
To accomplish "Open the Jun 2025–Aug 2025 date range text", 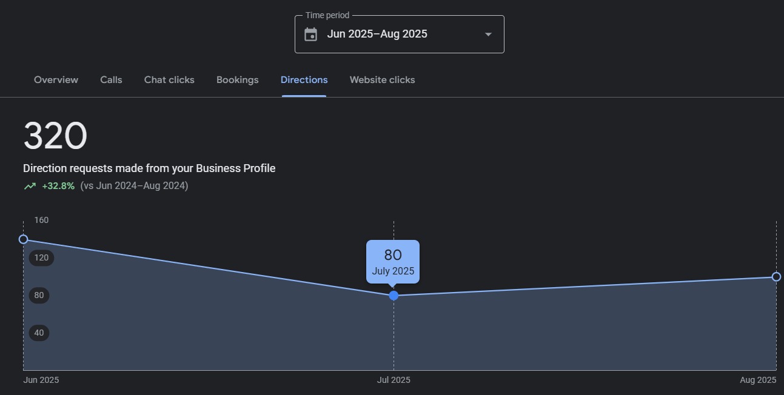I will (377, 34).
